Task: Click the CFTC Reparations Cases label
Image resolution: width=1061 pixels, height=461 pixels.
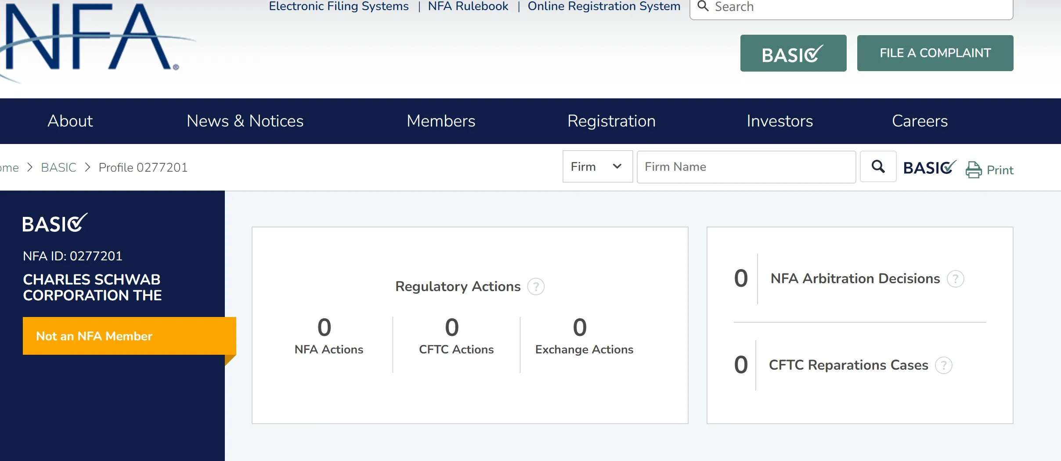Action: 848,365
